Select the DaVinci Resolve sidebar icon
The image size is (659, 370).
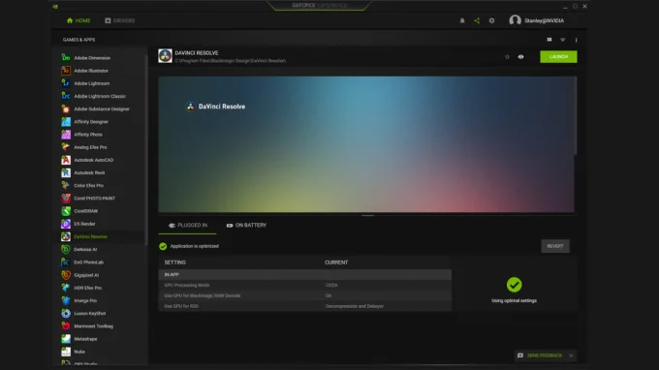click(66, 236)
